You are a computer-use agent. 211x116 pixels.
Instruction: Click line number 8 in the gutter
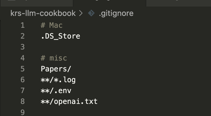[x=23, y=102]
